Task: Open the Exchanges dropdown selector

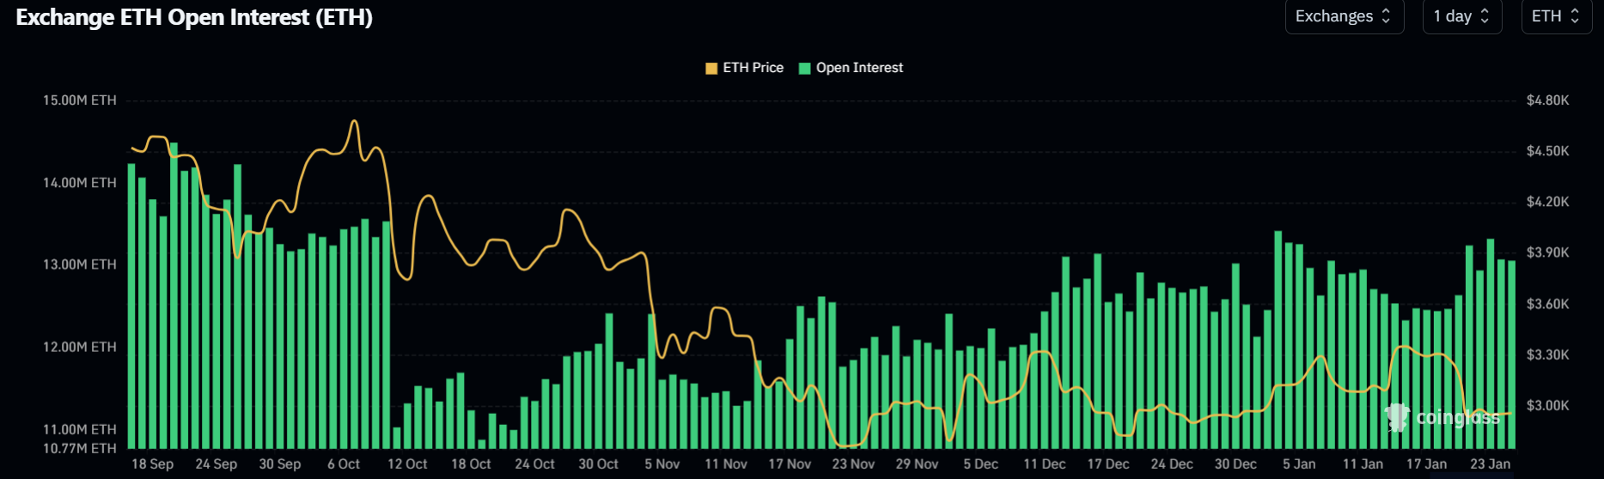Action: coord(1343,16)
